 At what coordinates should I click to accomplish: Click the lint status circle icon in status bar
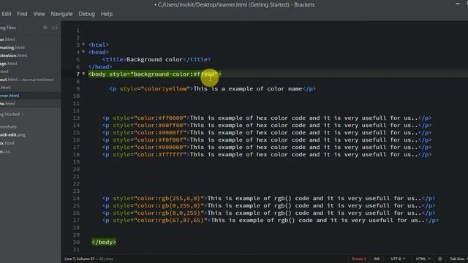(x=440, y=259)
